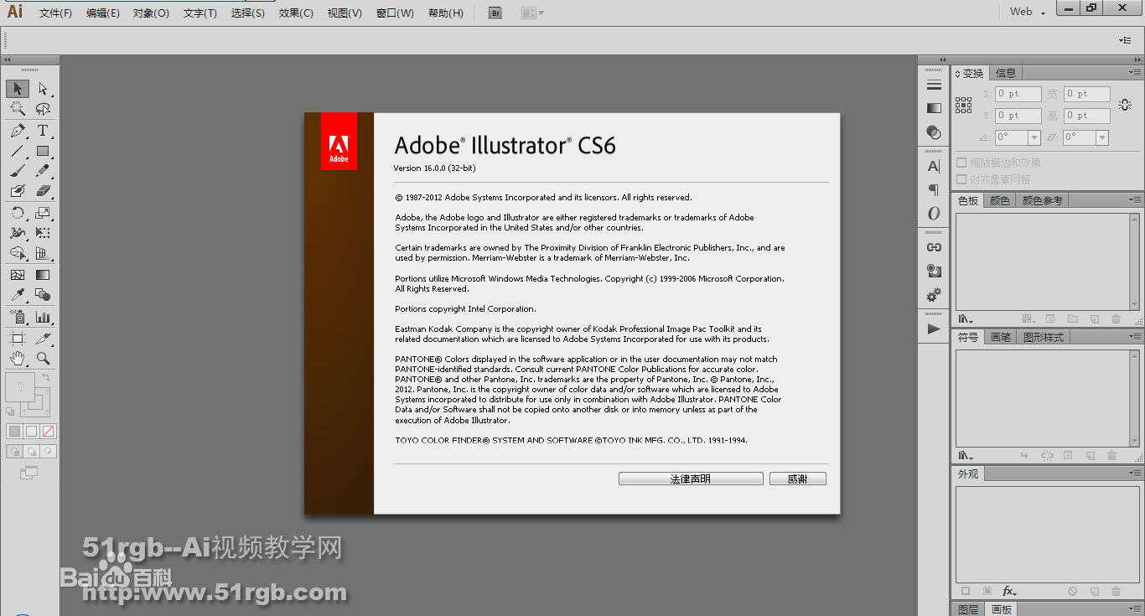Viewport: 1145px width, 616px height.
Task: Select the Selection (black arrow) tool
Action: 18,88
